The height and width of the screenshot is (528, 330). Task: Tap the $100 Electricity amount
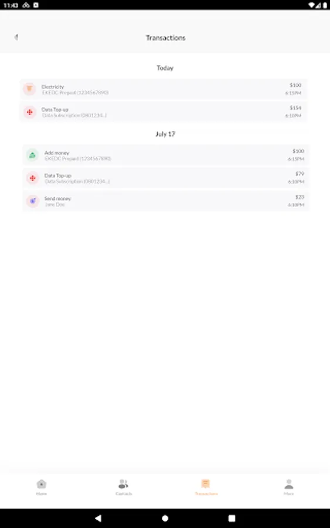coord(295,85)
